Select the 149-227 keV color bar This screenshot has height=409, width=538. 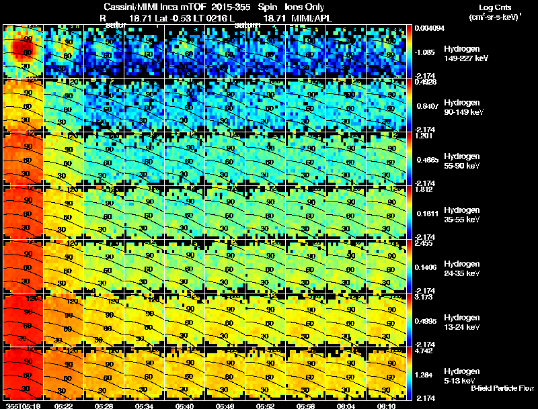[409, 50]
